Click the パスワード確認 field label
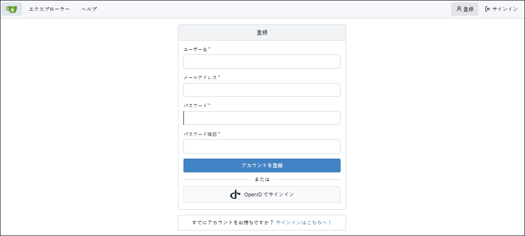 200,134
